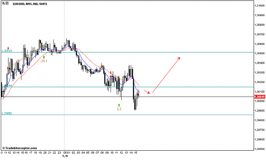Select the green buy marker above -24,1
This screenshot has width=266, height=160.
[x=44, y=57]
